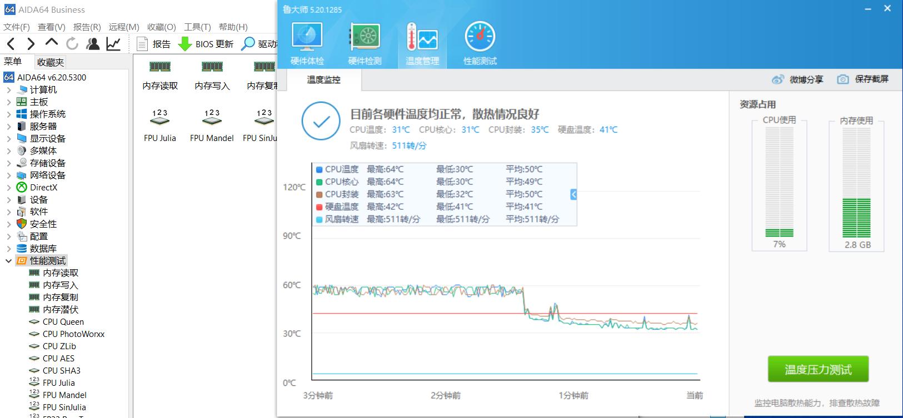Switch to 收藏夹 tab in AIDA64
The image size is (903, 418).
click(x=51, y=62)
